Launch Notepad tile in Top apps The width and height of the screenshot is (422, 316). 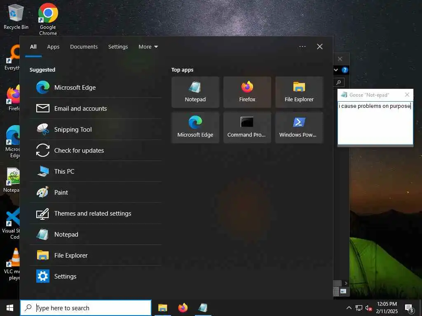click(195, 92)
